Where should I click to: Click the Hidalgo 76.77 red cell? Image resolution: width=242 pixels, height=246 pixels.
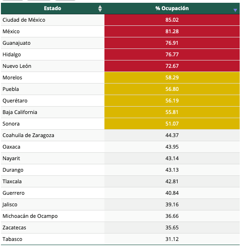click(172, 54)
